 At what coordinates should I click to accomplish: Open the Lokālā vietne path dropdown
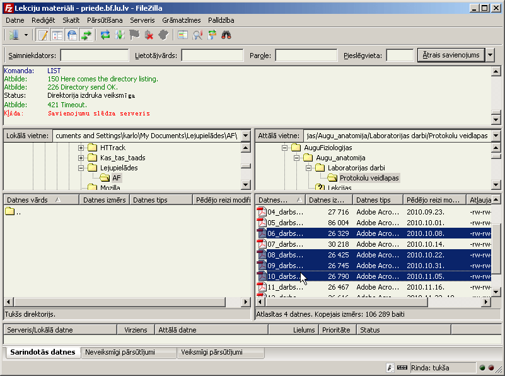[245, 136]
